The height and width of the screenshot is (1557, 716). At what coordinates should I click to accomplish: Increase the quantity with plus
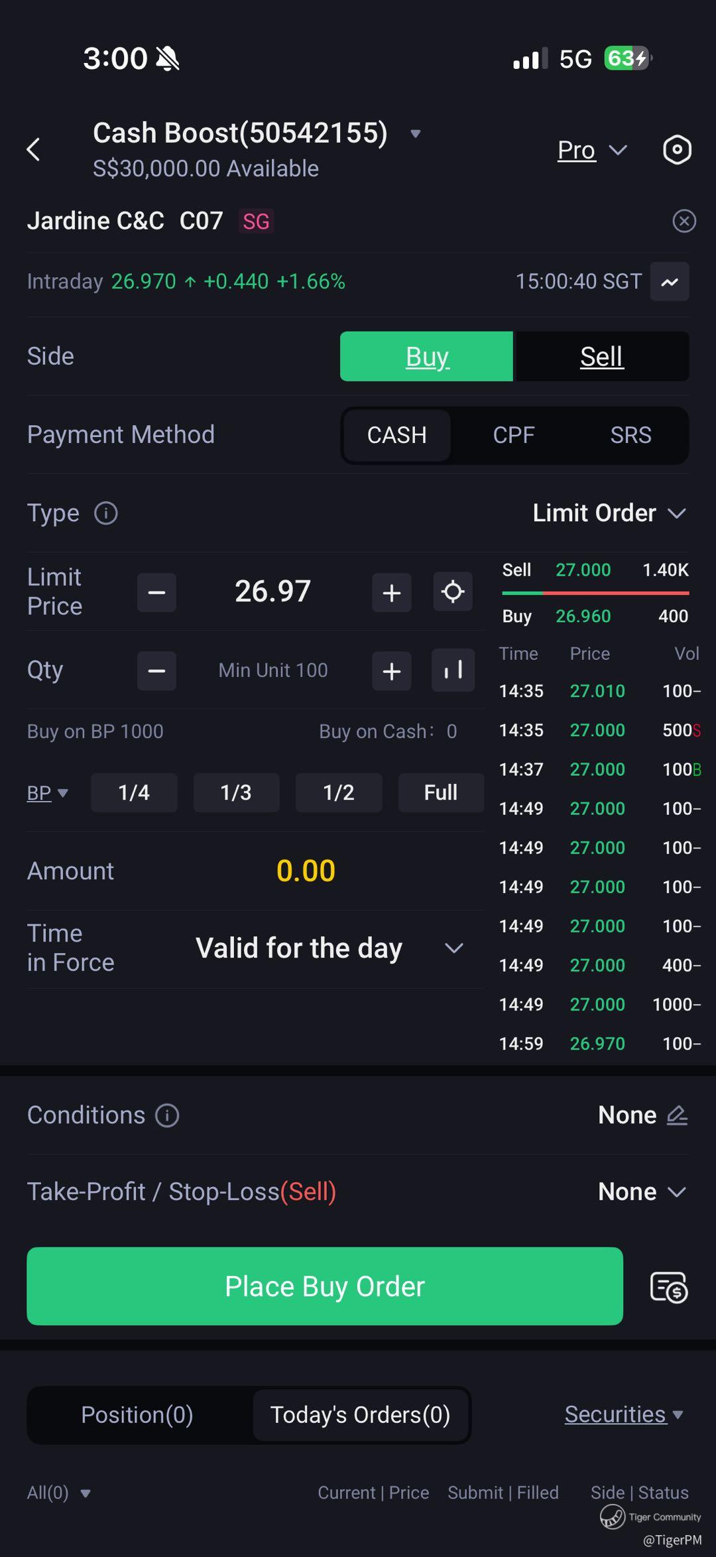point(392,671)
